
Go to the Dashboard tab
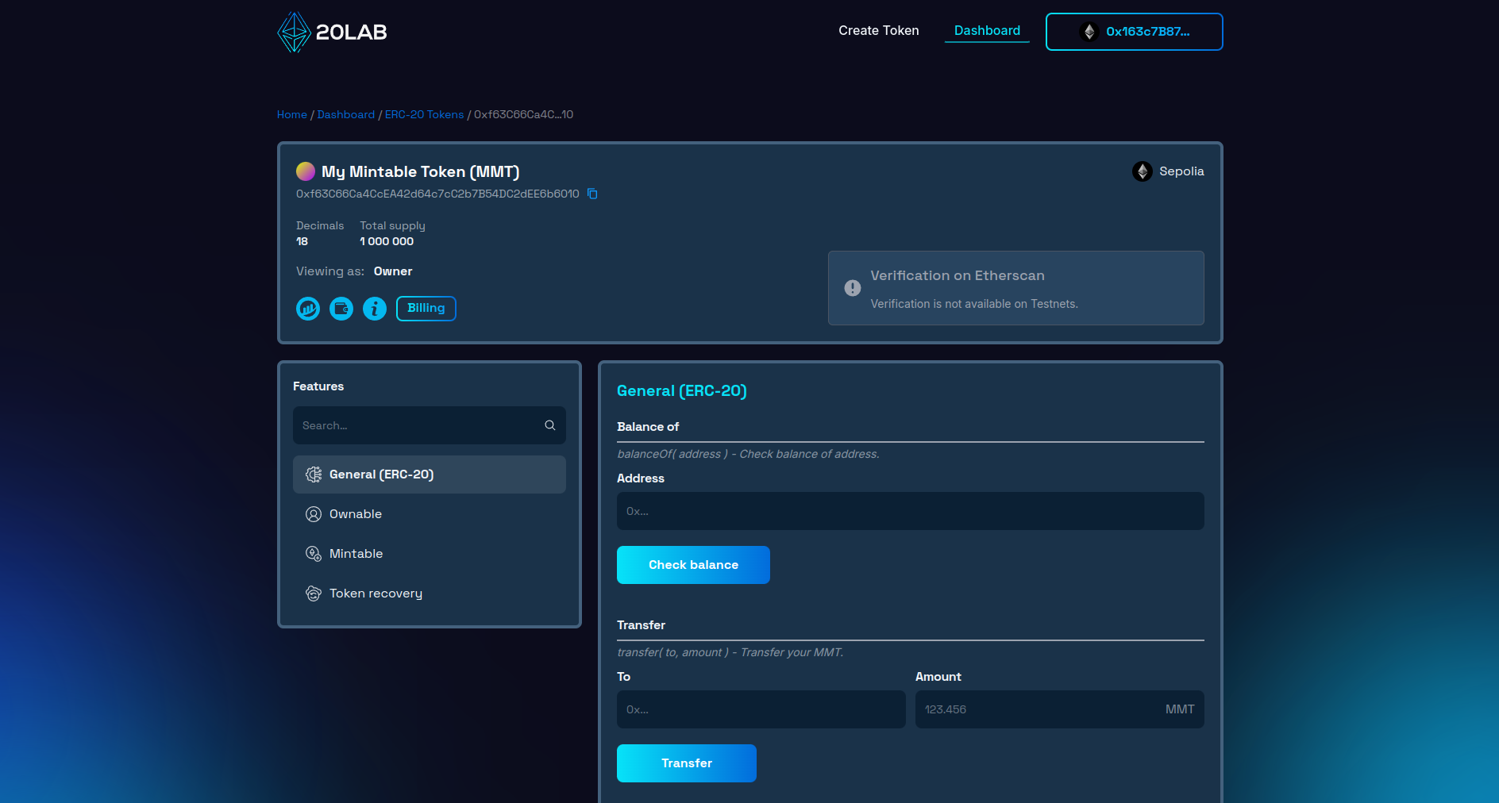[987, 31]
